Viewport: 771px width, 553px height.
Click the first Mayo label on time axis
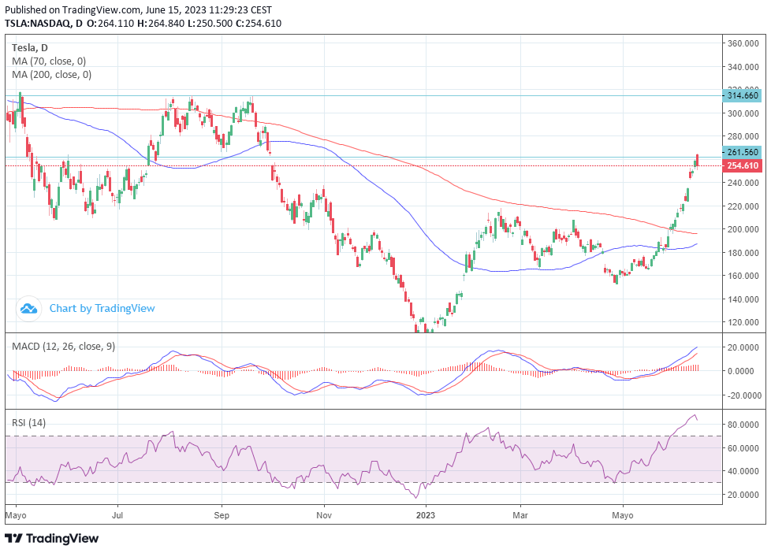tap(16, 515)
